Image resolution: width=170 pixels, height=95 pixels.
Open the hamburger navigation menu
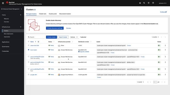pos(3,3)
